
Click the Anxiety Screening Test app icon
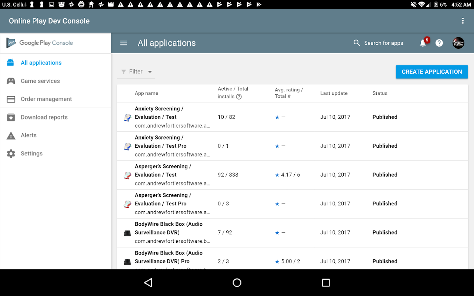pyautogui.click(x=127, y=117)
